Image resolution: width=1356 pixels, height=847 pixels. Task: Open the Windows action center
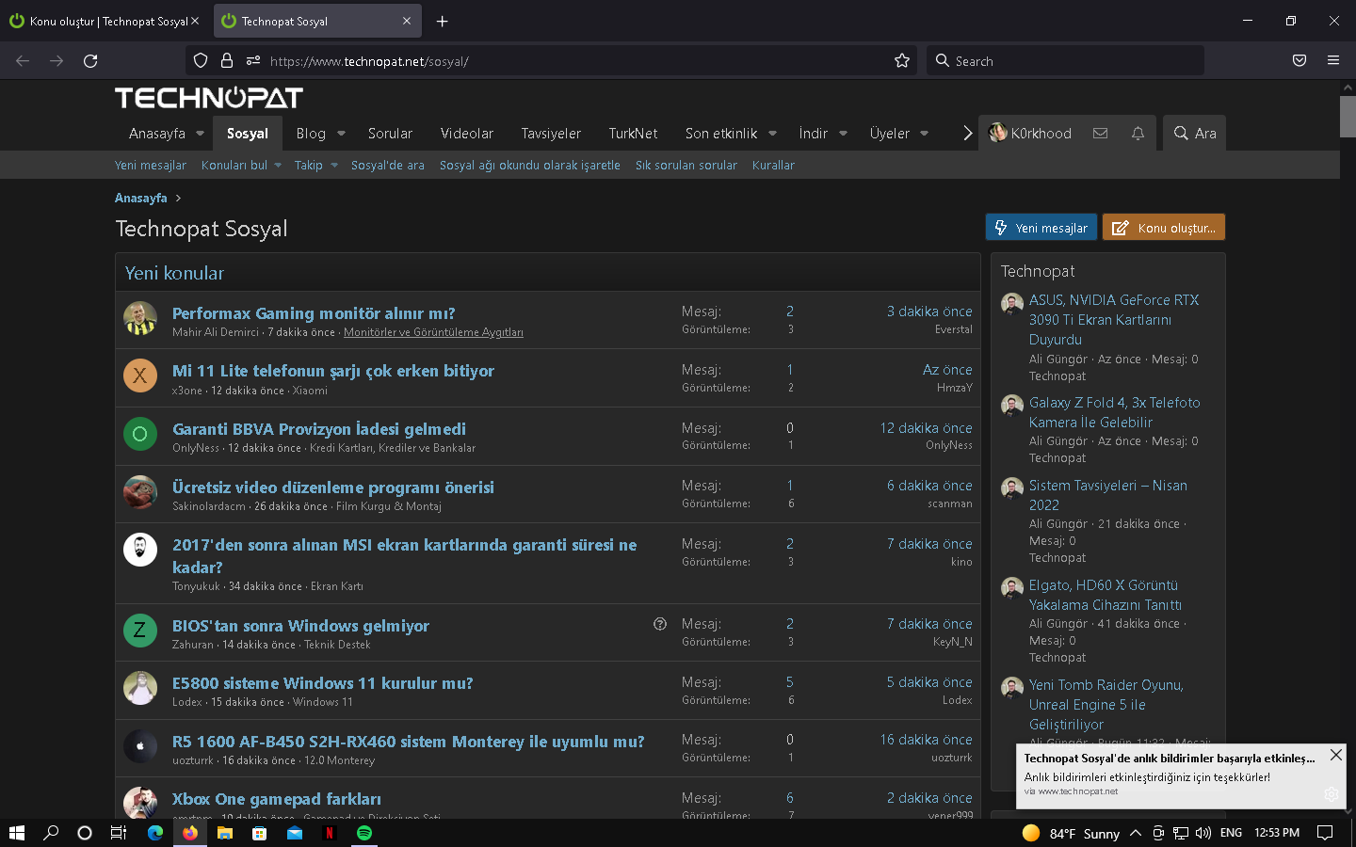1325,833
